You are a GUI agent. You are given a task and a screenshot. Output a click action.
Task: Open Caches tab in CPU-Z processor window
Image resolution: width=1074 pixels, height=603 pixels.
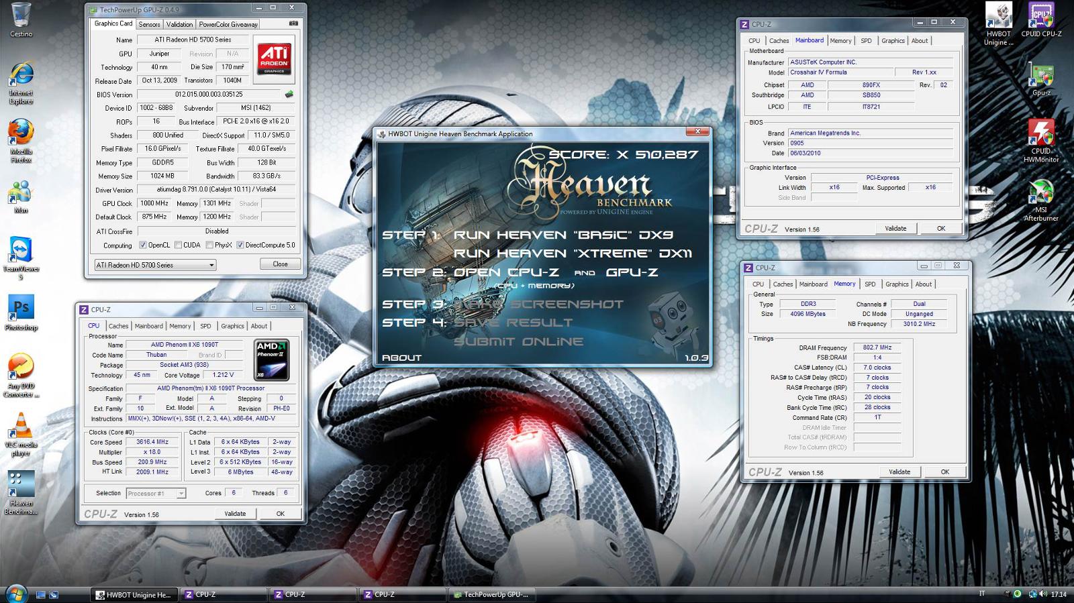coord(118,326)
